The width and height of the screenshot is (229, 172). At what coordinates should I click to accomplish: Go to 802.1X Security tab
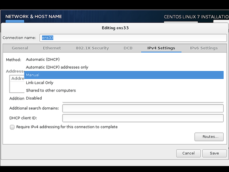click(x=92, y=48)
